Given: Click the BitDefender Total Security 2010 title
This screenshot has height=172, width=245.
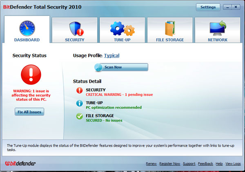Looking at the screenshot, I should click(x=42, y=7).
